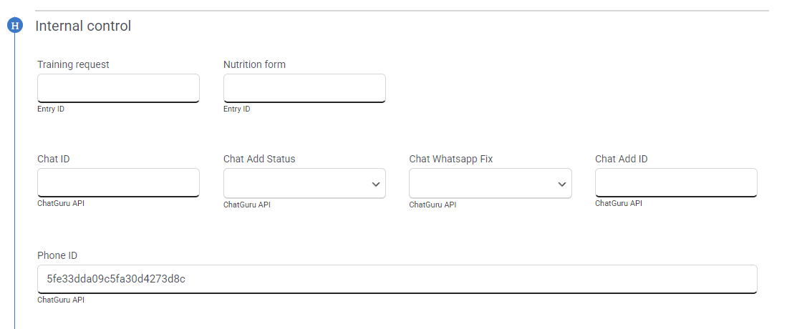802x329 pixels.
Task: Click the blue H section step icon
Action: click(14, 26)
